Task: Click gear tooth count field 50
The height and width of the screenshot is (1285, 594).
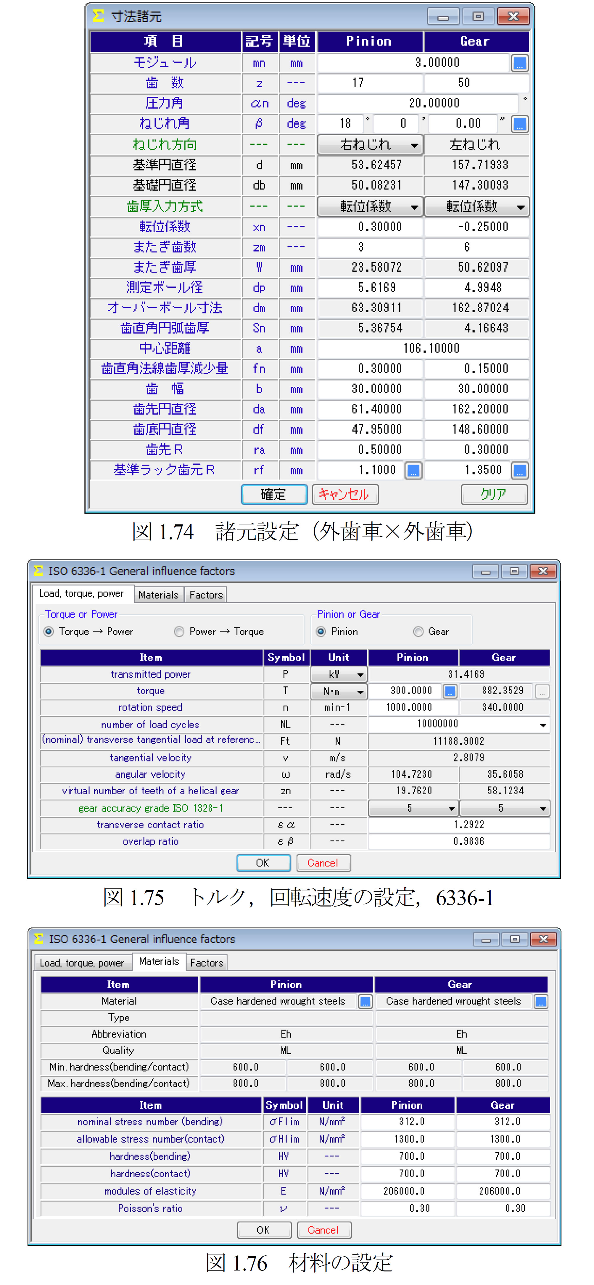Action: click(476, 83)
